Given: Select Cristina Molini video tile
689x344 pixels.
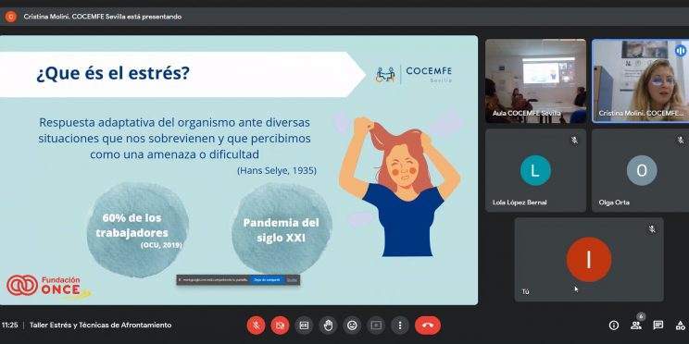Looking at the screenshot, I should coord(640,80).
